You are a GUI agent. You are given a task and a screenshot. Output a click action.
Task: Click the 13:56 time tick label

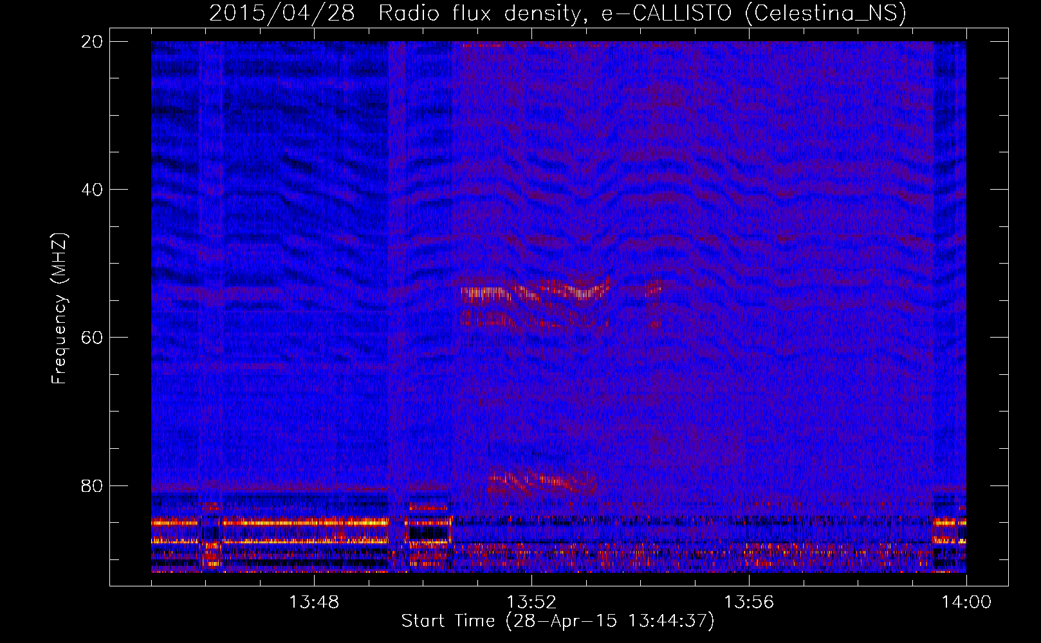(x=749, y=602)
